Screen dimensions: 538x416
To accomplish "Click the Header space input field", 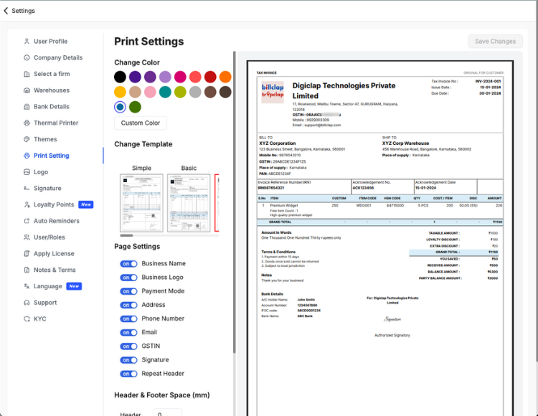I will [x=167, y=413].
